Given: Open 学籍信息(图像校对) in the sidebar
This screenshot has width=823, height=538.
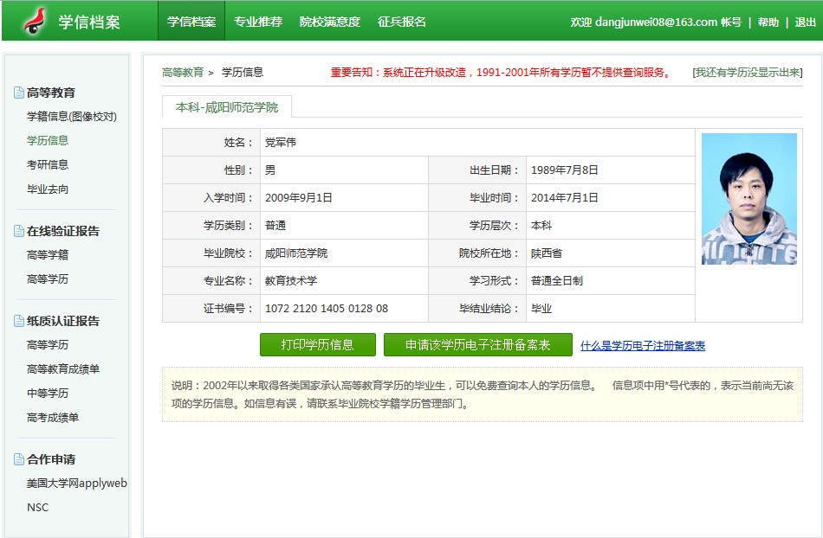Looking at the screenshot, I should click(71, 117).
